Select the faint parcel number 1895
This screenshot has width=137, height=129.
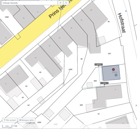pos(56,124)
